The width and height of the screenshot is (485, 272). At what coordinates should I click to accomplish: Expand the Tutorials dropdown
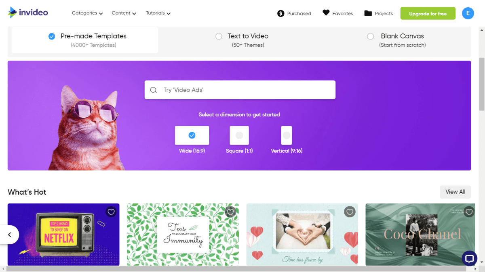(158, 13)
